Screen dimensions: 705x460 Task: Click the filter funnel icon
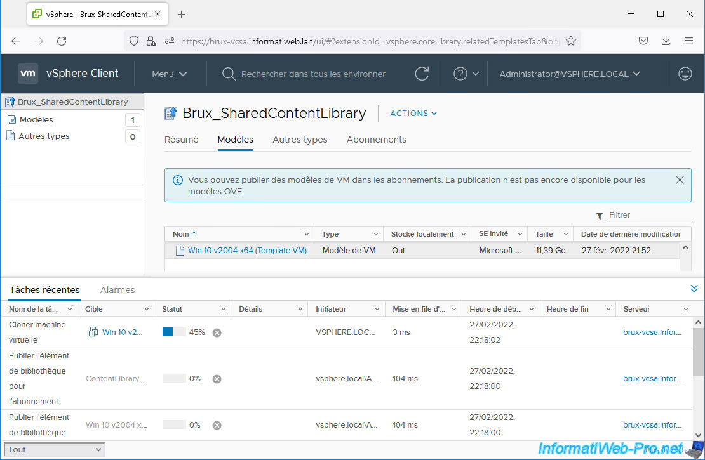click(600, 216)
